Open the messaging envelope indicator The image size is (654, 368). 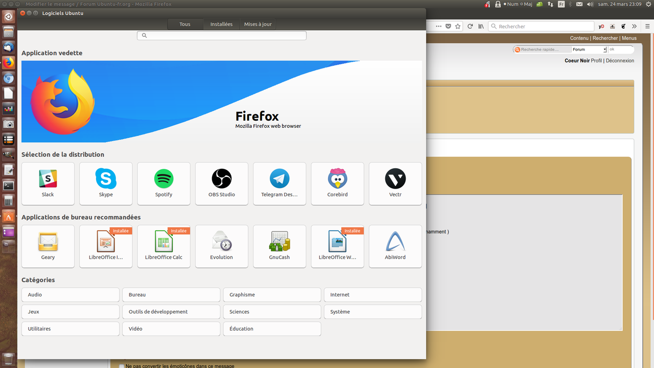(x=579, y=4)
